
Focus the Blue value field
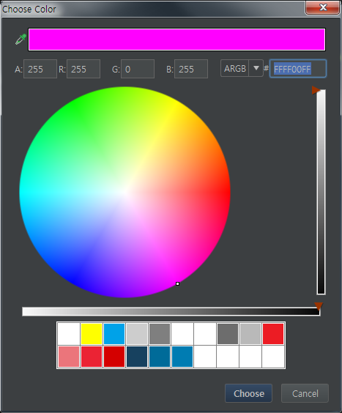point(191,69)
